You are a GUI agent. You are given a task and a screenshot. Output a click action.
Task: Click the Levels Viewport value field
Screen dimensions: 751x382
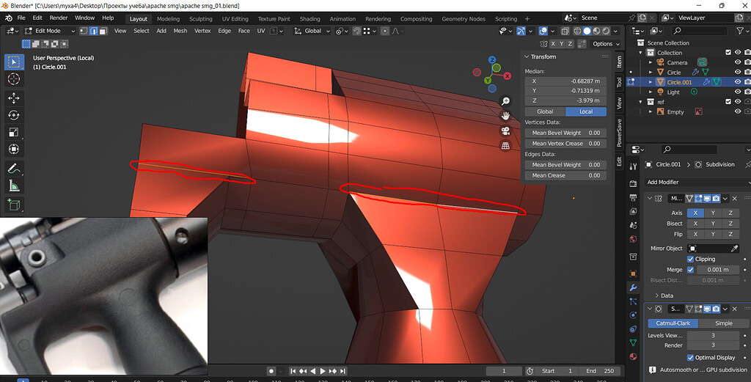[713, 336]
